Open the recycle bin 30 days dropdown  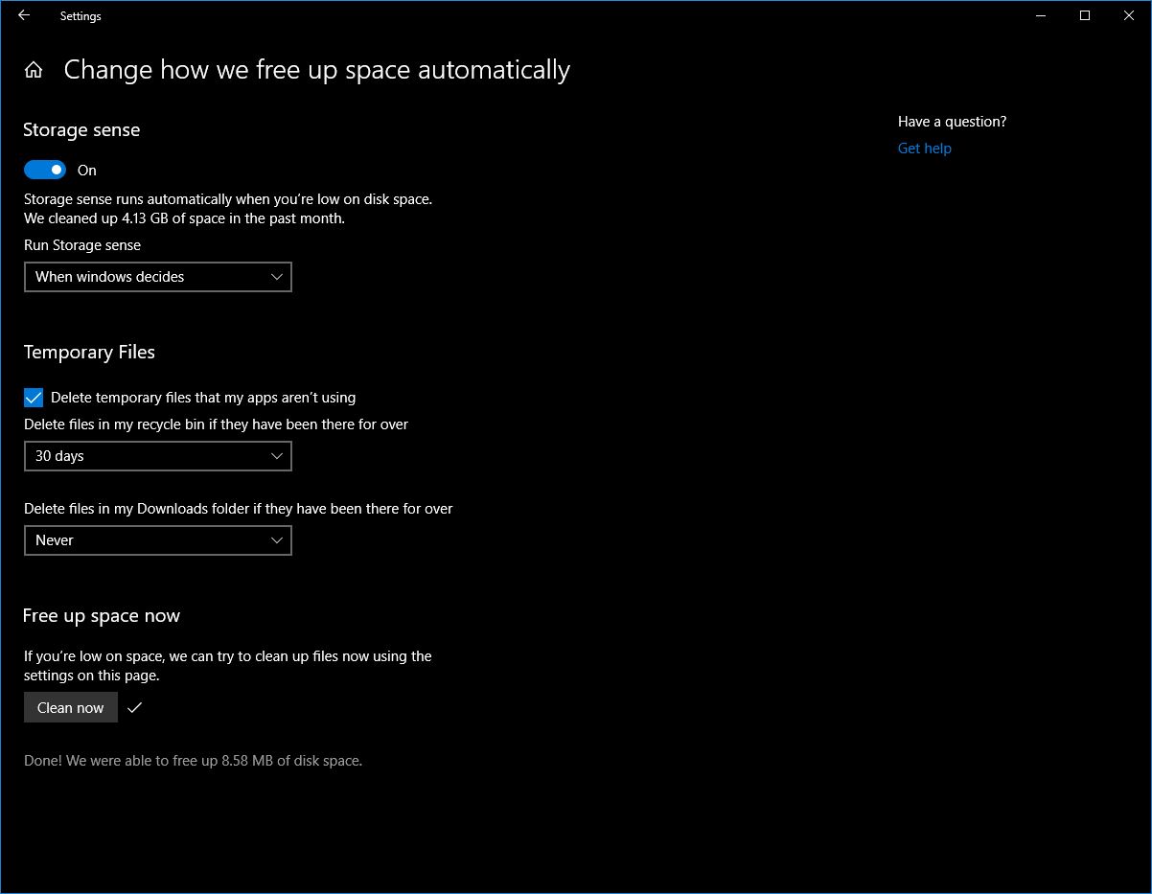(158, 456)
